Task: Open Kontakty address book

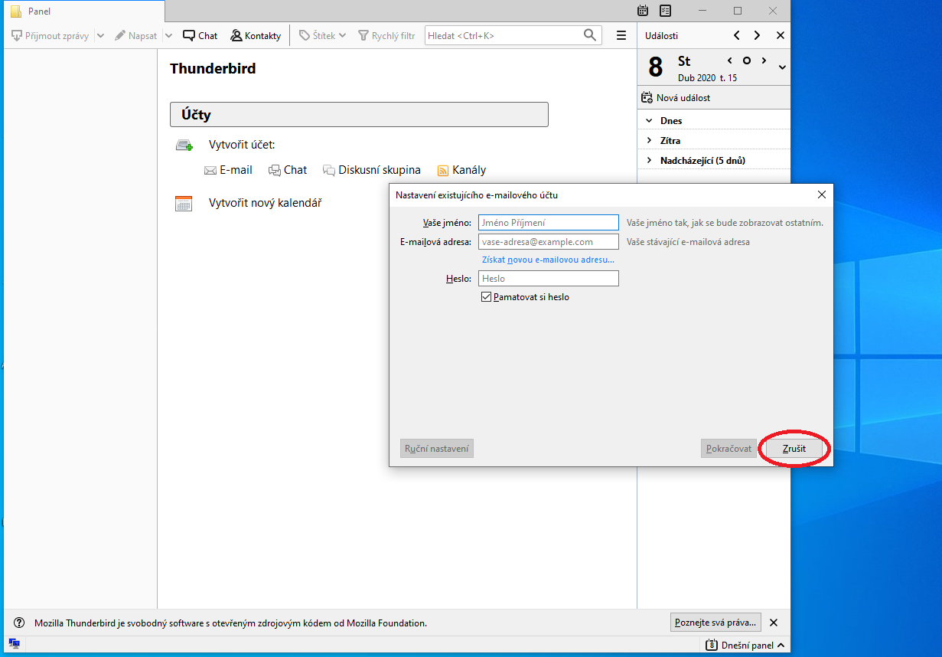Action: point(256,36)
